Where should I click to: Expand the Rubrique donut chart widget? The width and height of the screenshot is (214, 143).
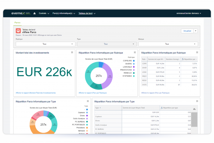(135, 53)
